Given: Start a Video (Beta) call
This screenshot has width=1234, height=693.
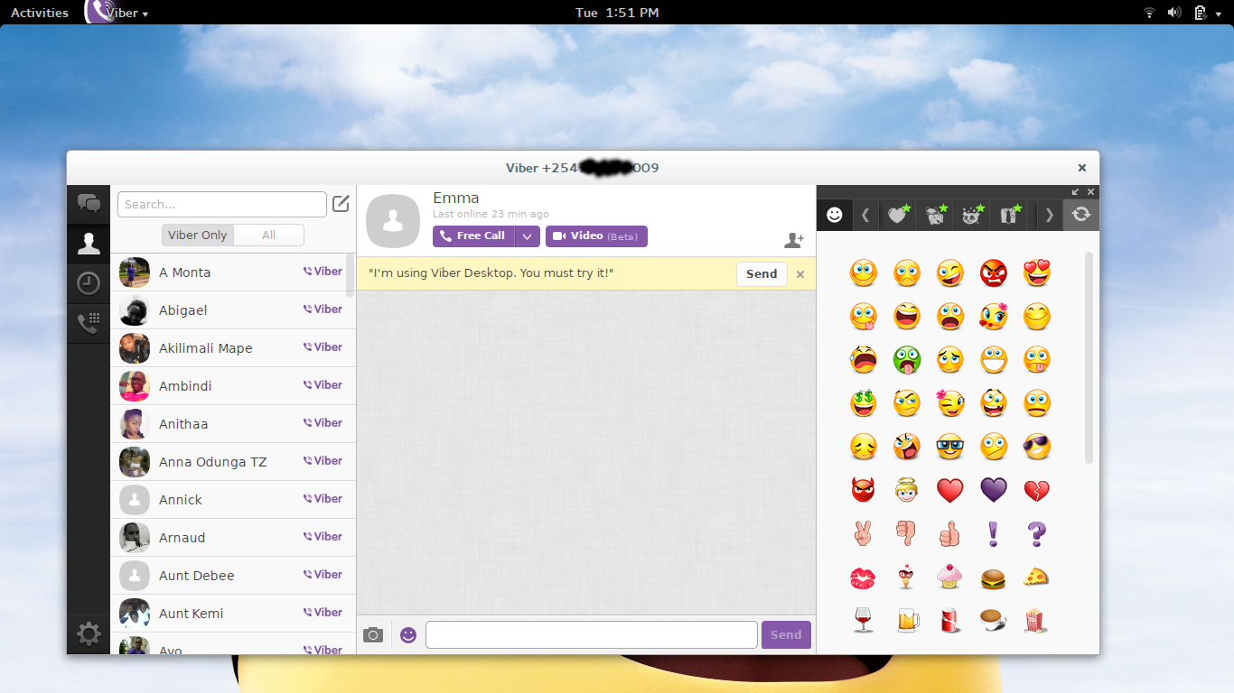Looking at the screenshot, I should (x=596, y=236).
